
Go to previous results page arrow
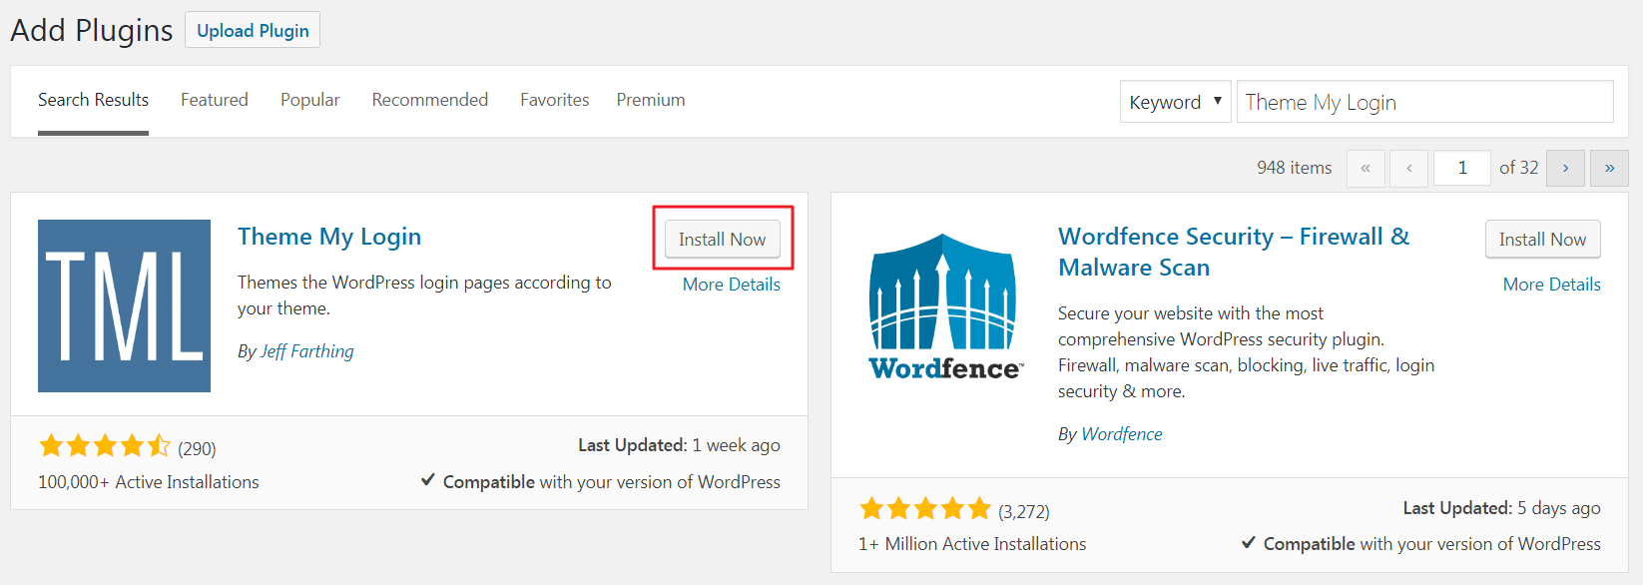point(1408,168)
